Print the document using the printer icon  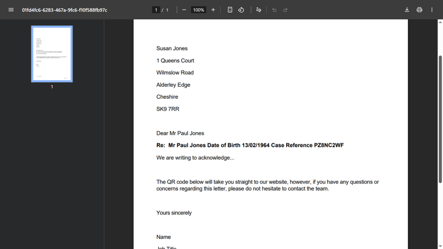click(419, 10)
